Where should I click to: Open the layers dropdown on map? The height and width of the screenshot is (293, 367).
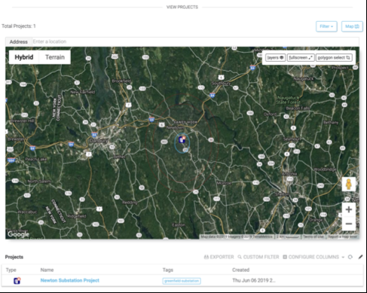click(275, 58)
